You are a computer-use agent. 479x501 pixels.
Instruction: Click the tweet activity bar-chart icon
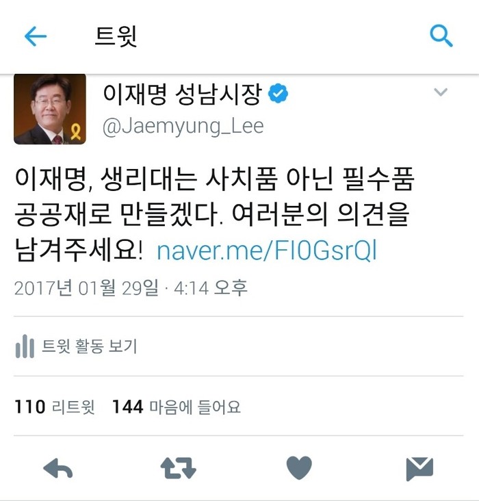tap(25, 346)
